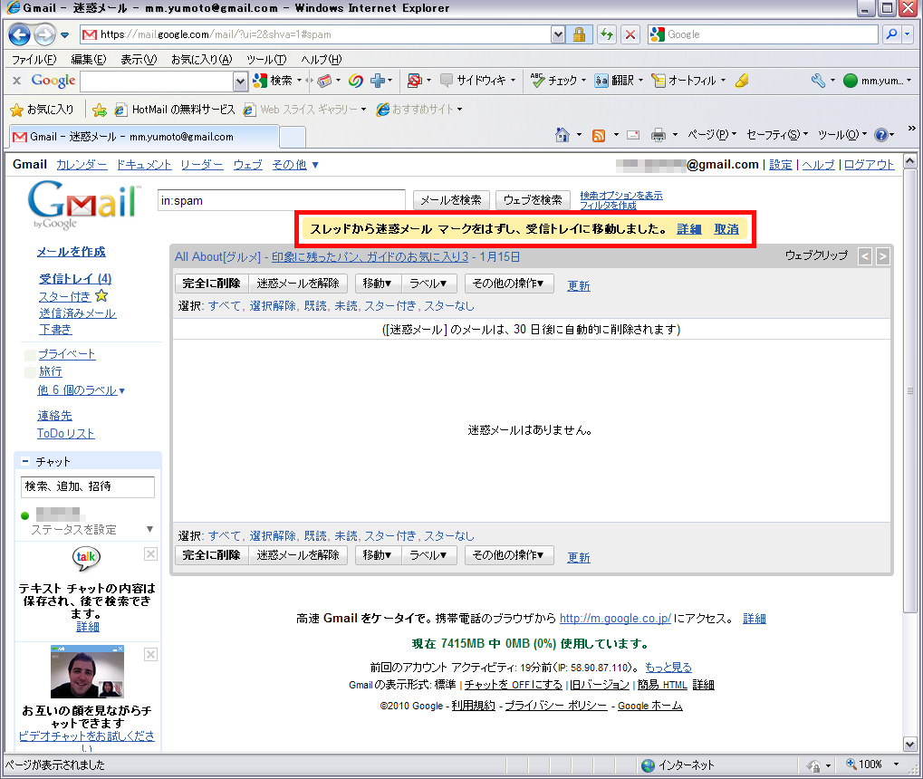
Task: Go forward with browser Forward arrow
Action: click(44, 34)
